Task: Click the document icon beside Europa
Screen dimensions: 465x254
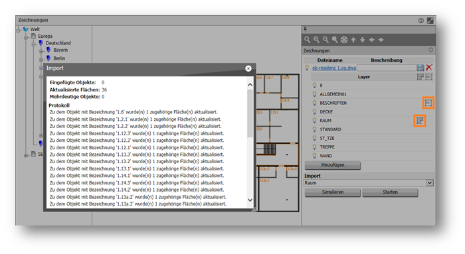Action: [x=33, y=36]
